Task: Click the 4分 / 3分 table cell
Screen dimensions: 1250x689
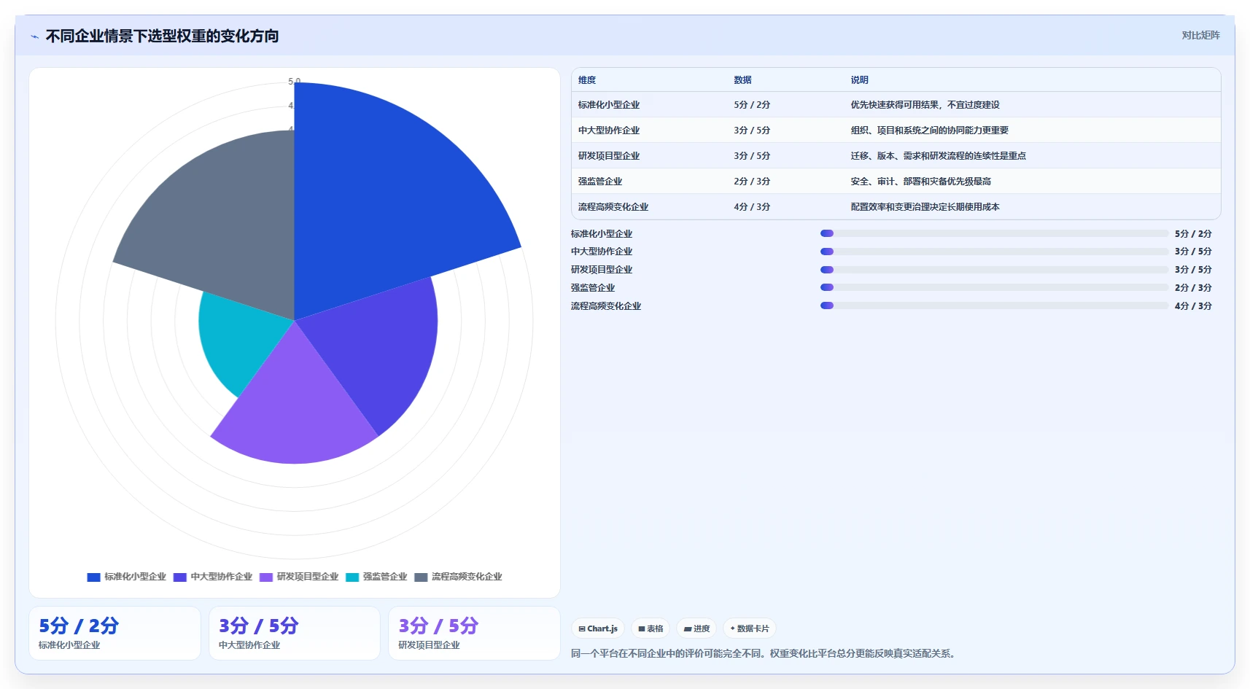Action: 752,207
